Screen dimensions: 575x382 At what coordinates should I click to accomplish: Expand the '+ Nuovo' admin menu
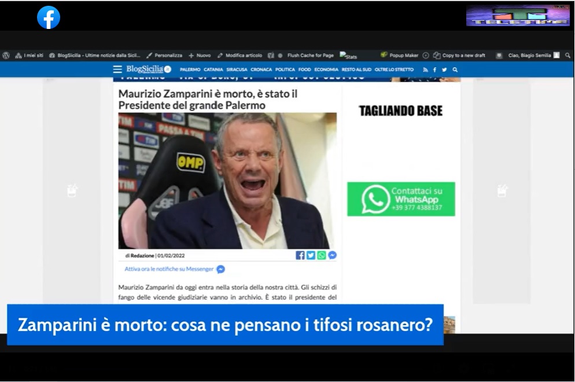click(200, 56)
